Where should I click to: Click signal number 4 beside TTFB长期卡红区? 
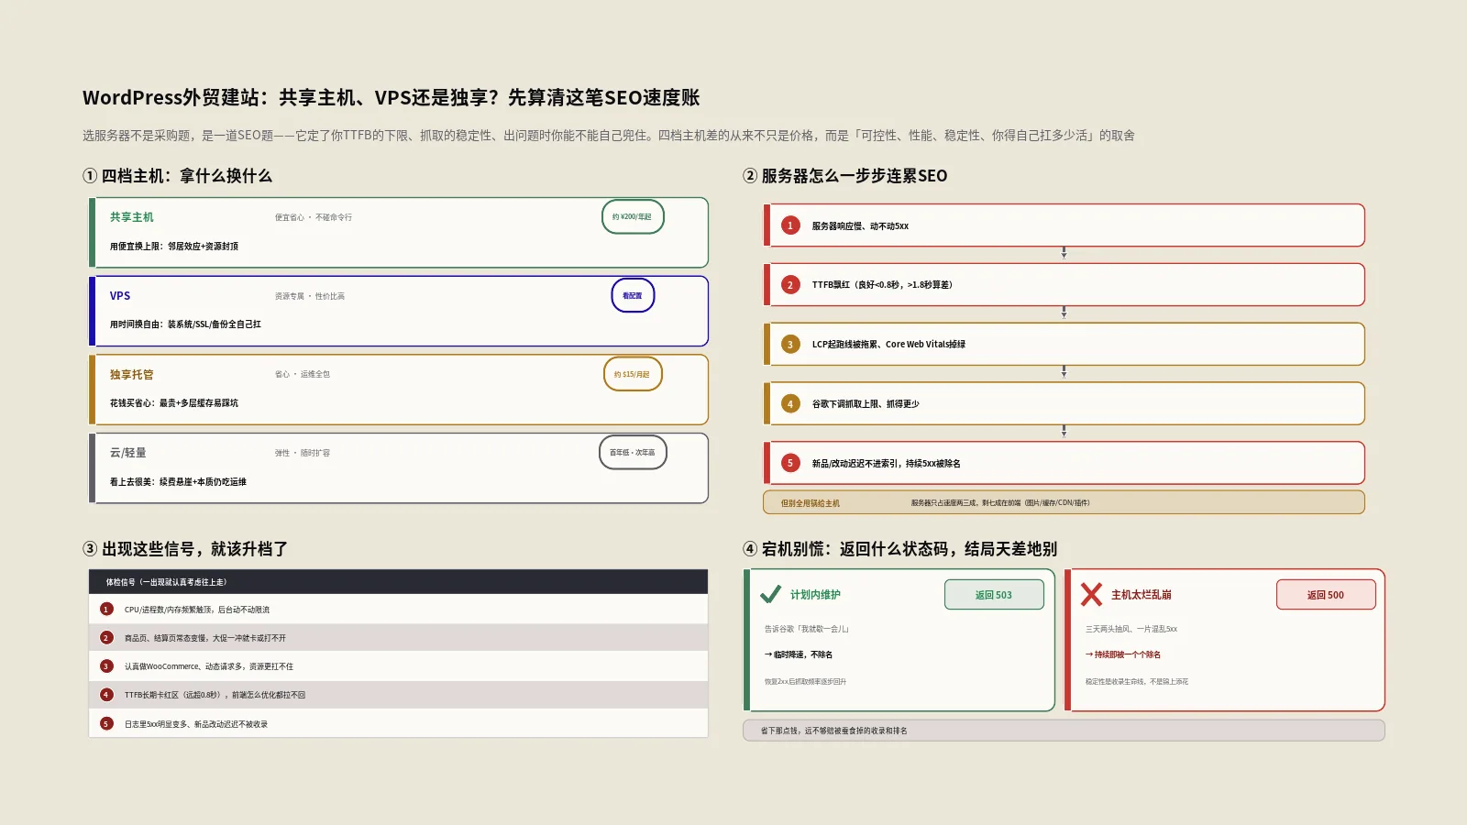pyautogui.click(x=106, y=695)
